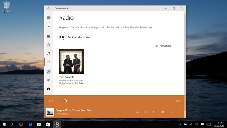
Task: Click song title Despite What You've Been Told
Action: point(74,110)
